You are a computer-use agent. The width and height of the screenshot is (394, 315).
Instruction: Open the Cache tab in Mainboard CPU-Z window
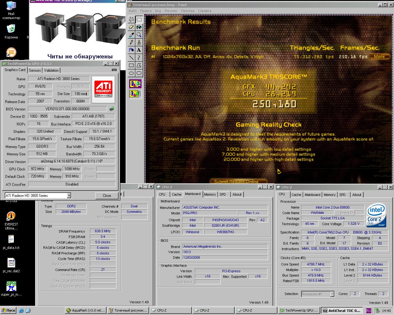pyautogui.click(x=177, y=194)
